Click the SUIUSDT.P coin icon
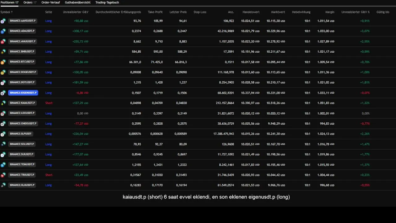This screenshot has height=223, width=396. (3, 154)
